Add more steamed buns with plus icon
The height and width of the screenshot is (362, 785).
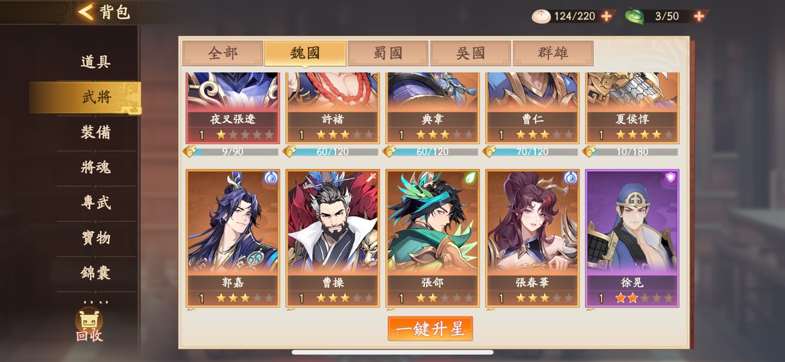pyautogui.click(x=606, y=16)
